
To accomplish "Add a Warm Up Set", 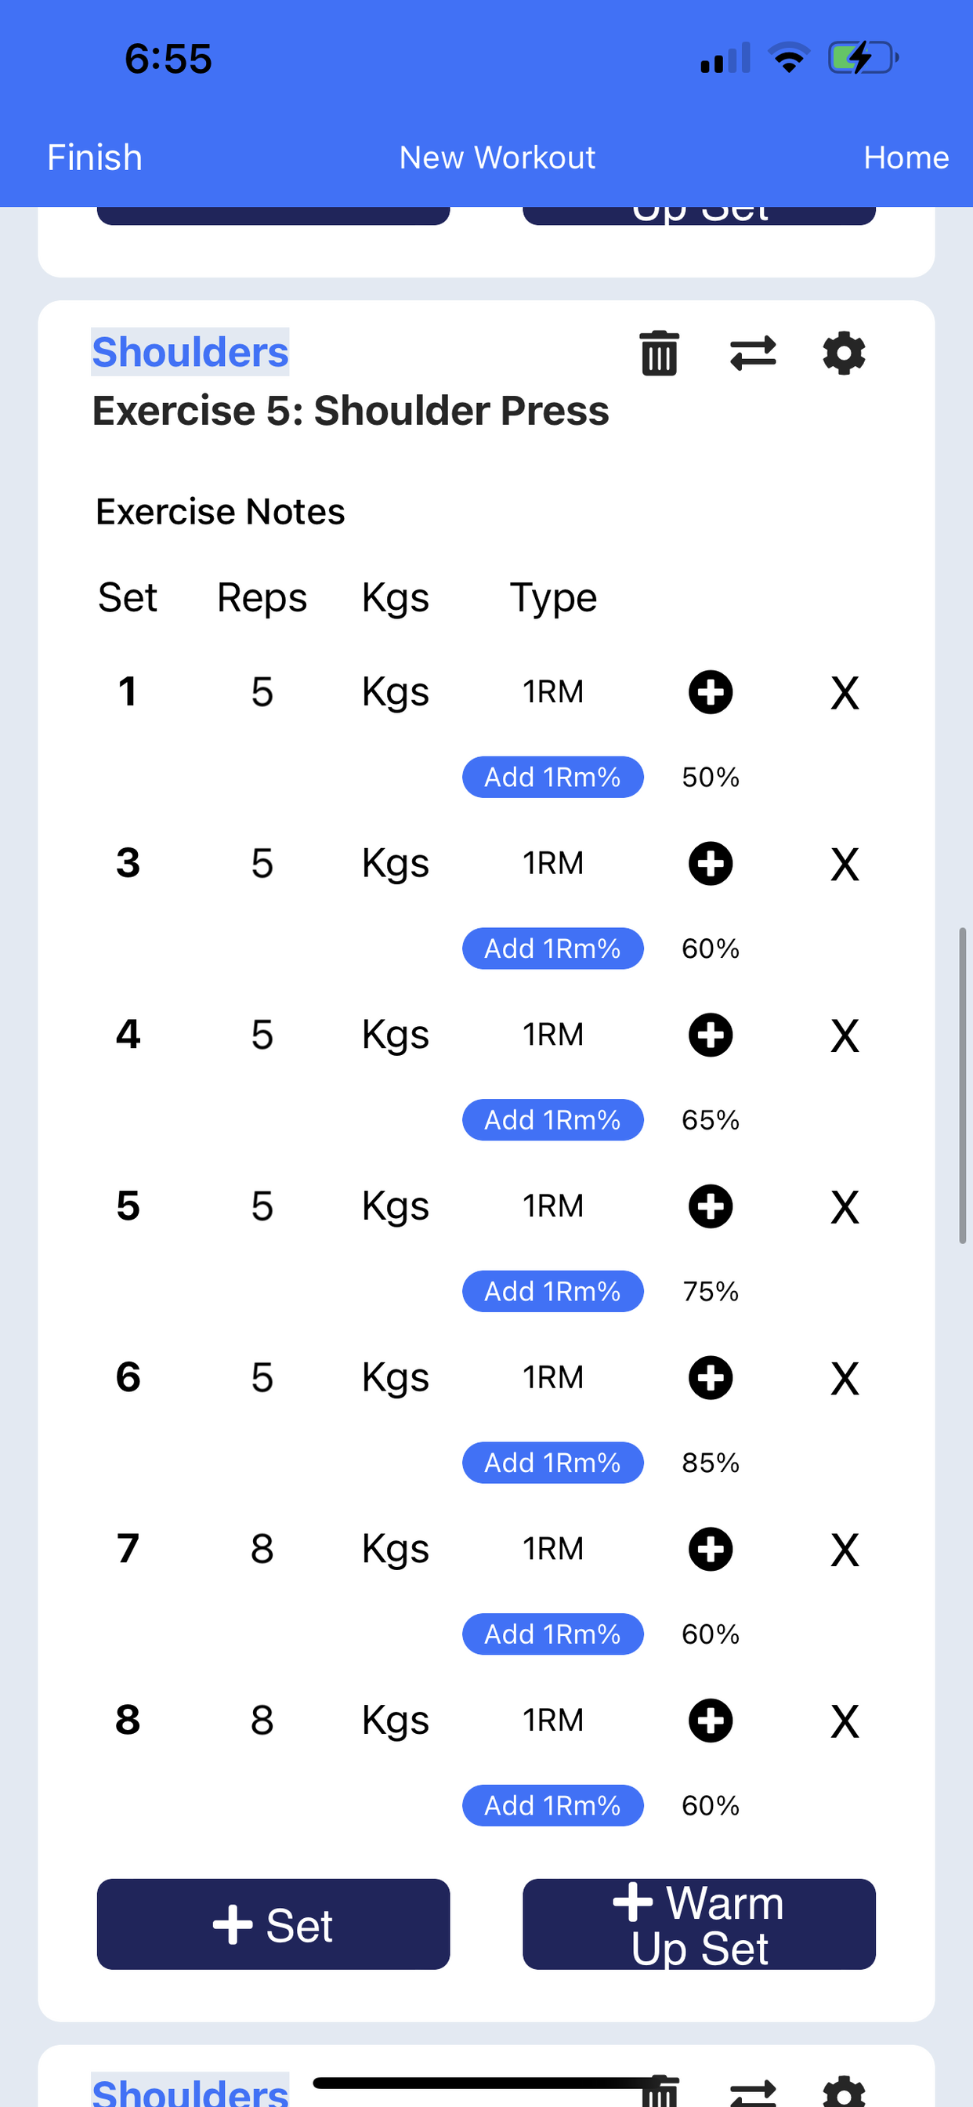I will pos(699,1924).
